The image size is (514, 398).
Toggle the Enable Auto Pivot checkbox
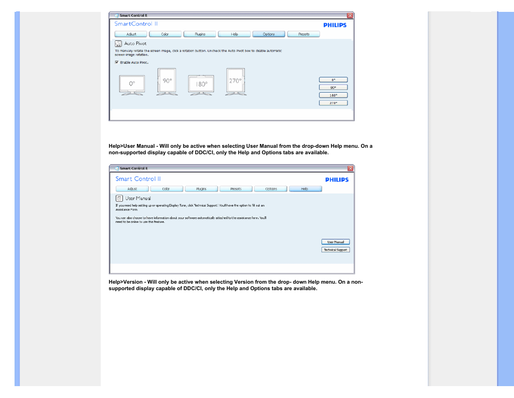point(117,62)
